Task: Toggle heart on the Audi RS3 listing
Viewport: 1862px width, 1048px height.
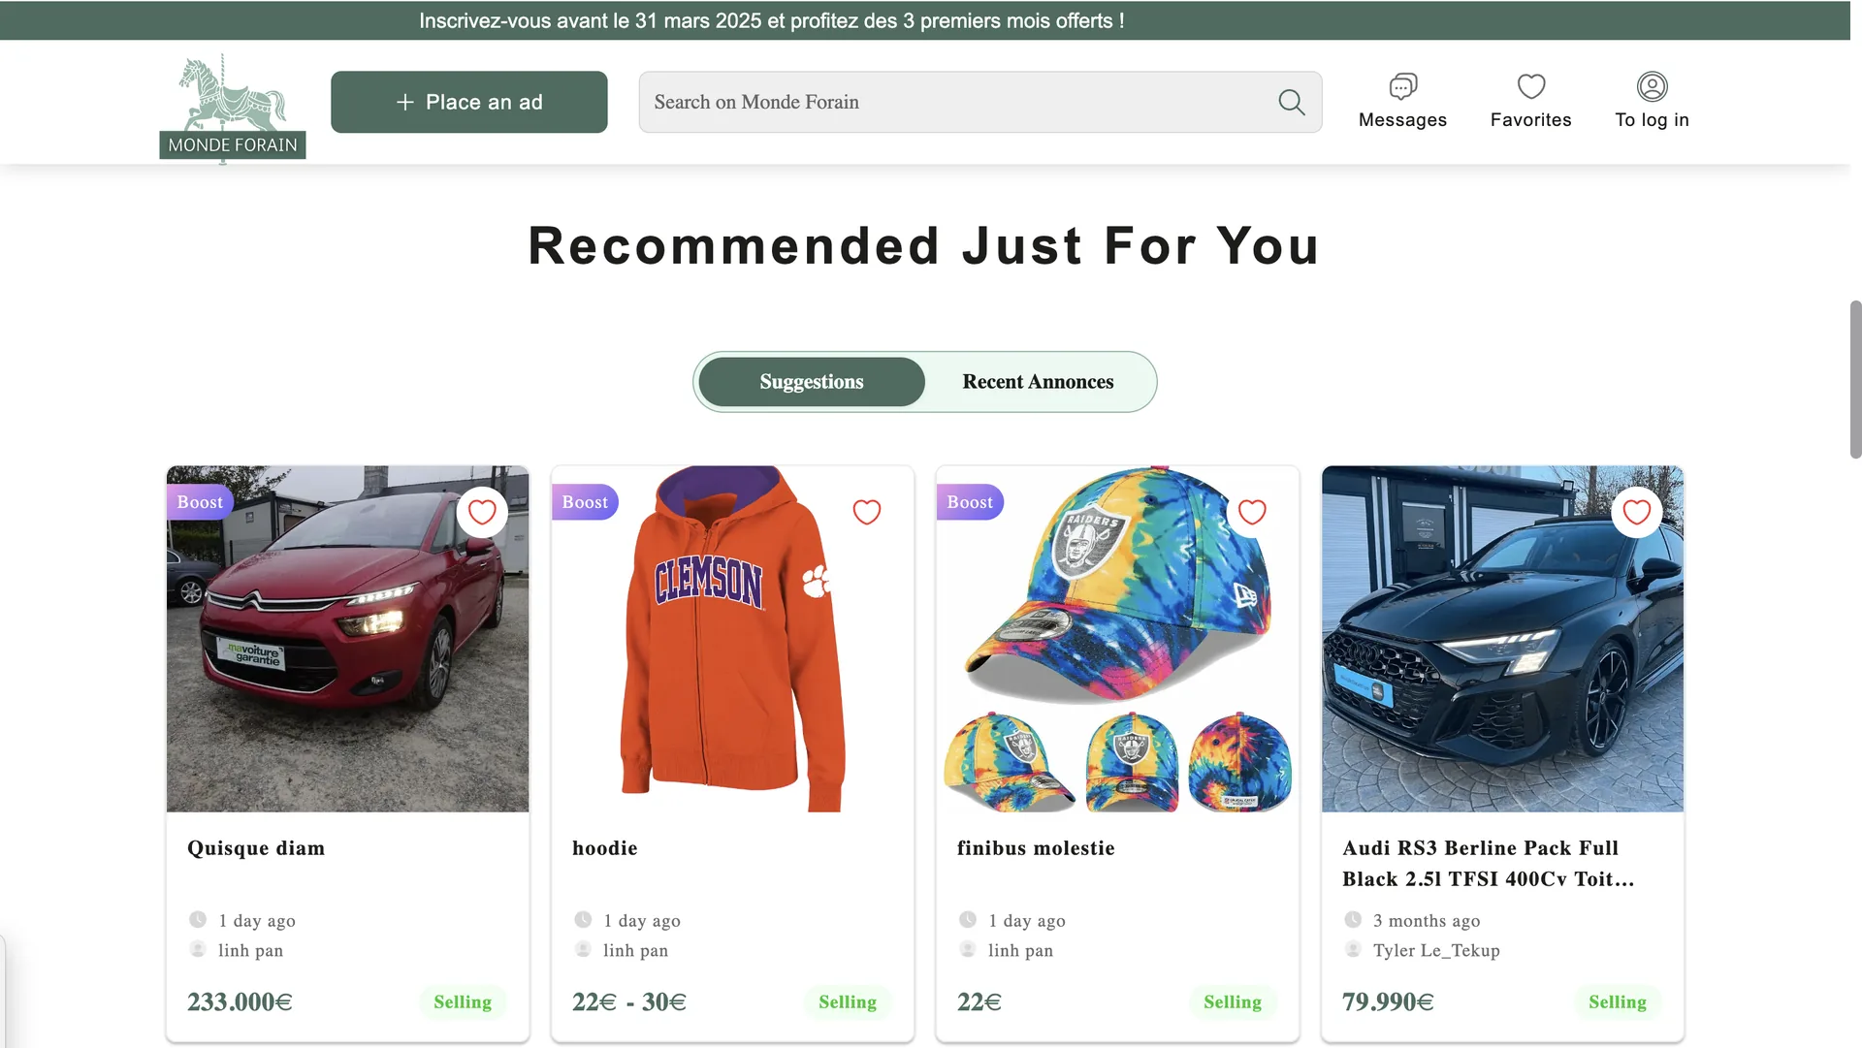Action: coord(1637,512)
